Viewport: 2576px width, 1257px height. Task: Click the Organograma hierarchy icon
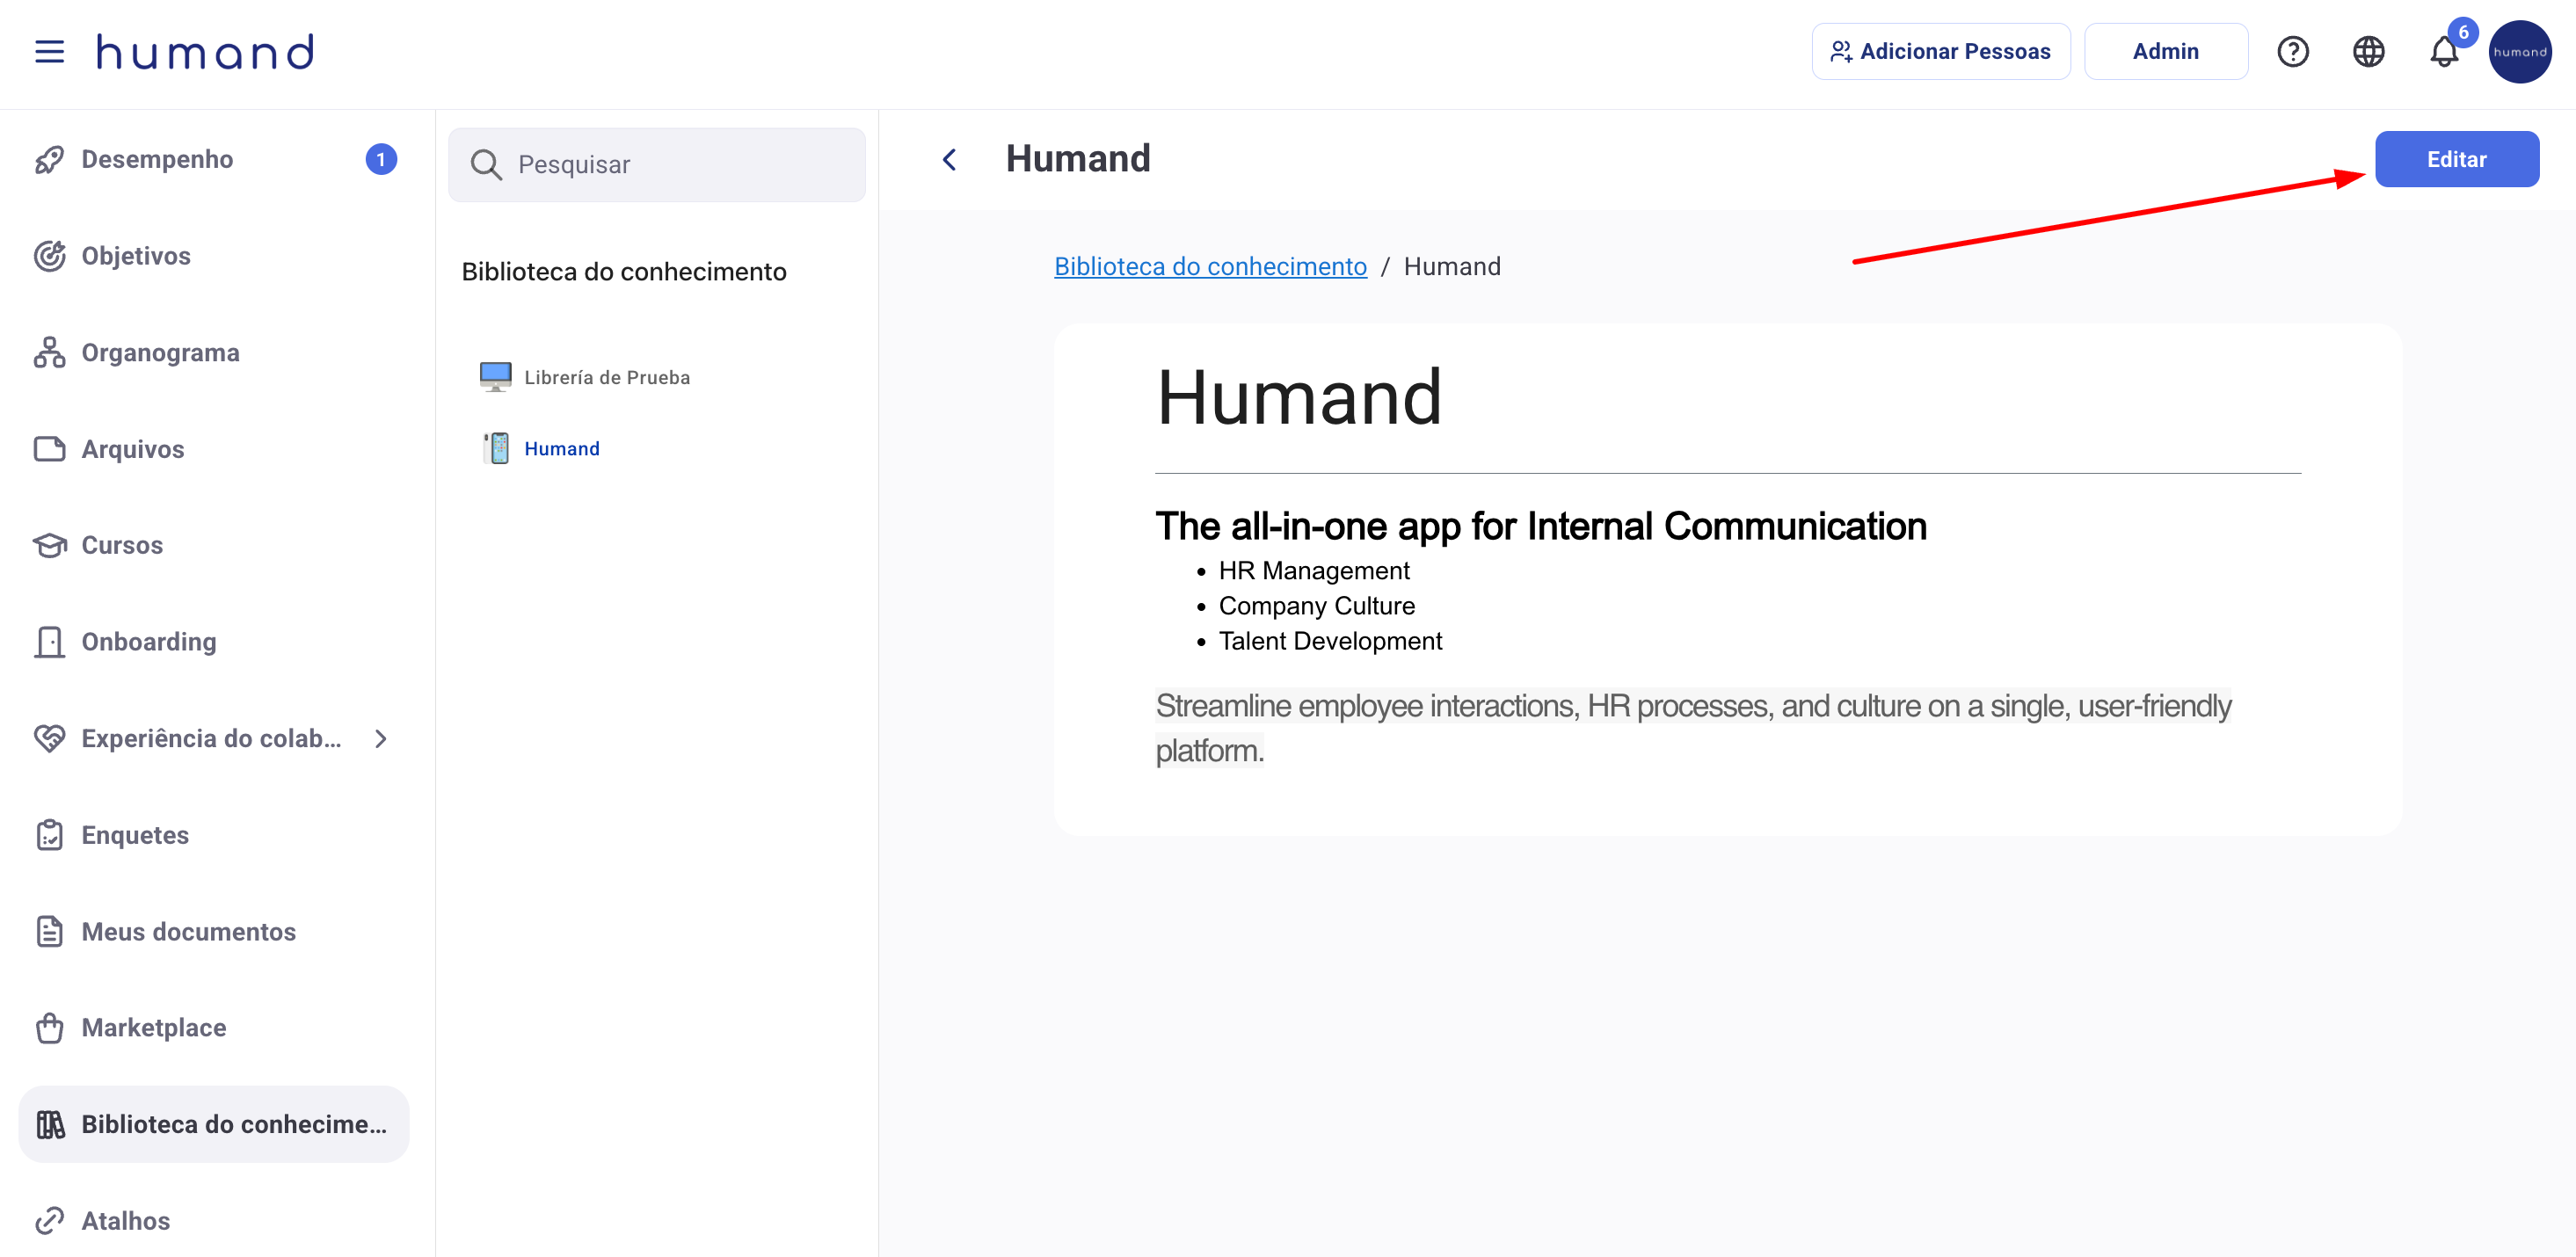tap(49, 352)
